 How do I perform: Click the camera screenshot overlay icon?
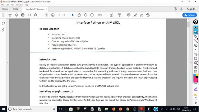[x=196, y=67]
